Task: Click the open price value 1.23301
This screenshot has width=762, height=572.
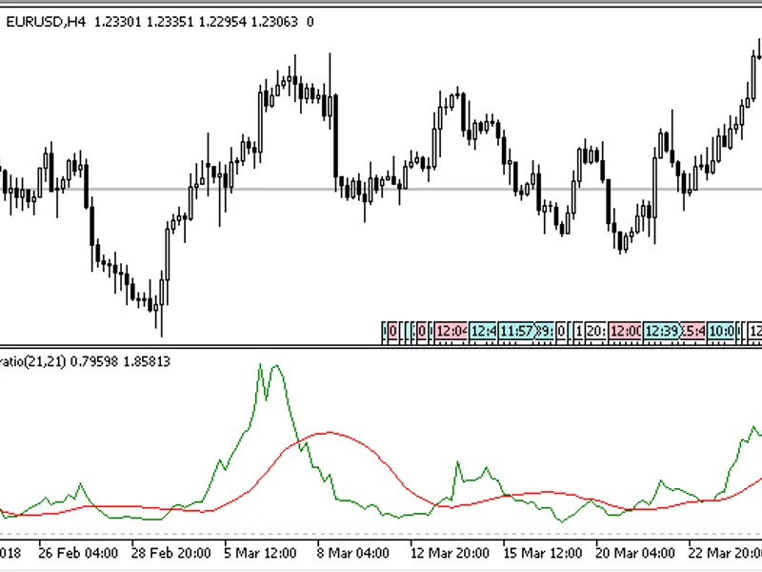Action: pos(117,22)
